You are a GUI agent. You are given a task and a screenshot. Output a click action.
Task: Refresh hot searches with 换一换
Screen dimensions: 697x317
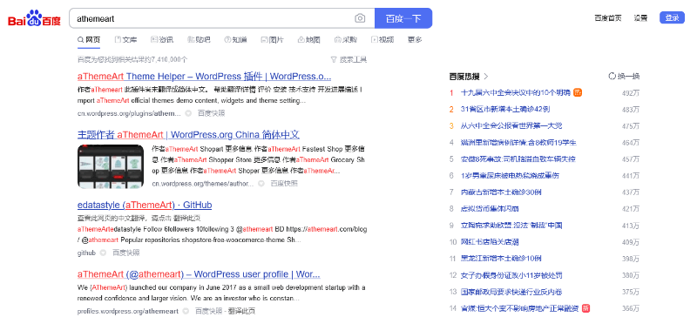click(x=624, y=77)
